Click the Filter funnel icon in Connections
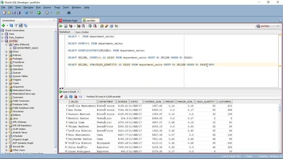Viewport: 283px width, 159px height. (16, 26)
